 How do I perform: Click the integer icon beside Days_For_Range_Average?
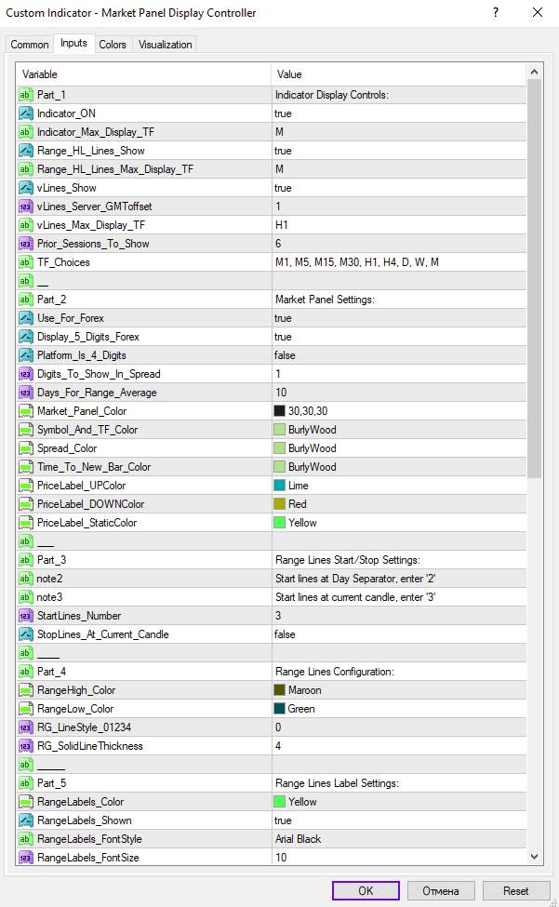(x=25, y=393)
